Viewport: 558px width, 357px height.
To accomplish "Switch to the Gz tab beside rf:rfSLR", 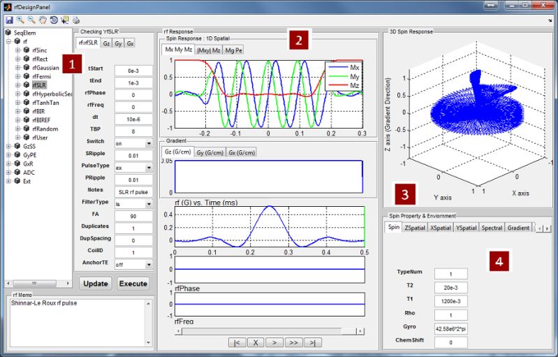I will coord(106,43).
